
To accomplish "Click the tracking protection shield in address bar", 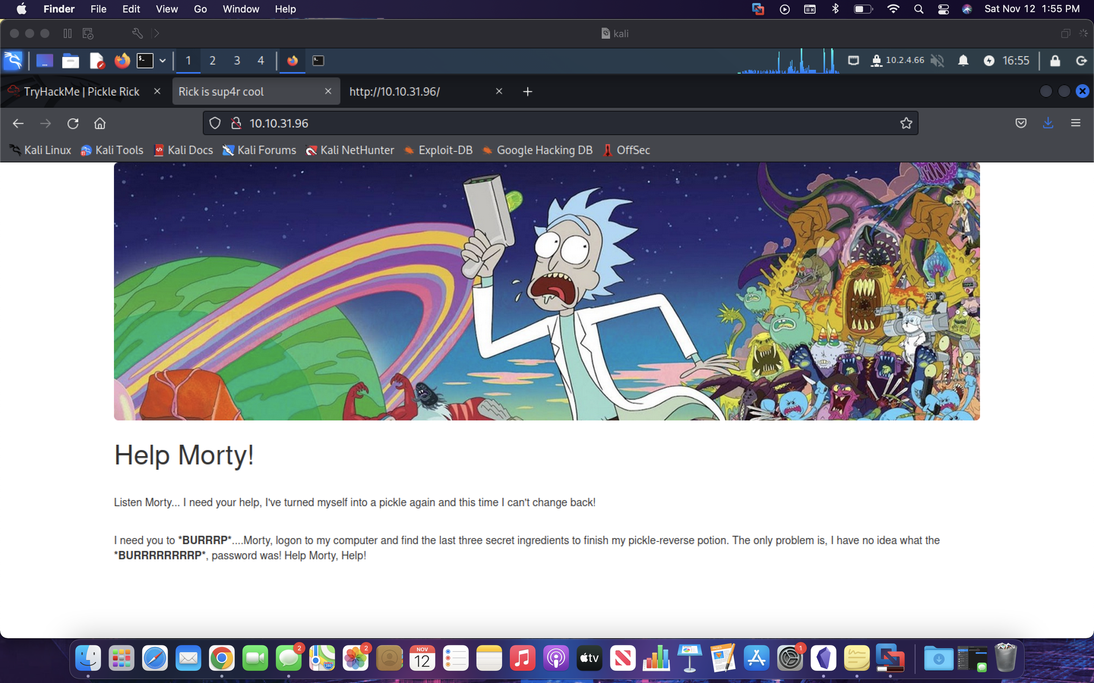I will [x=215, y=123].
